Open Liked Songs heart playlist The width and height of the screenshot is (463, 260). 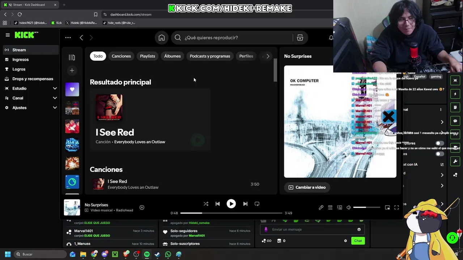(72, 89)
